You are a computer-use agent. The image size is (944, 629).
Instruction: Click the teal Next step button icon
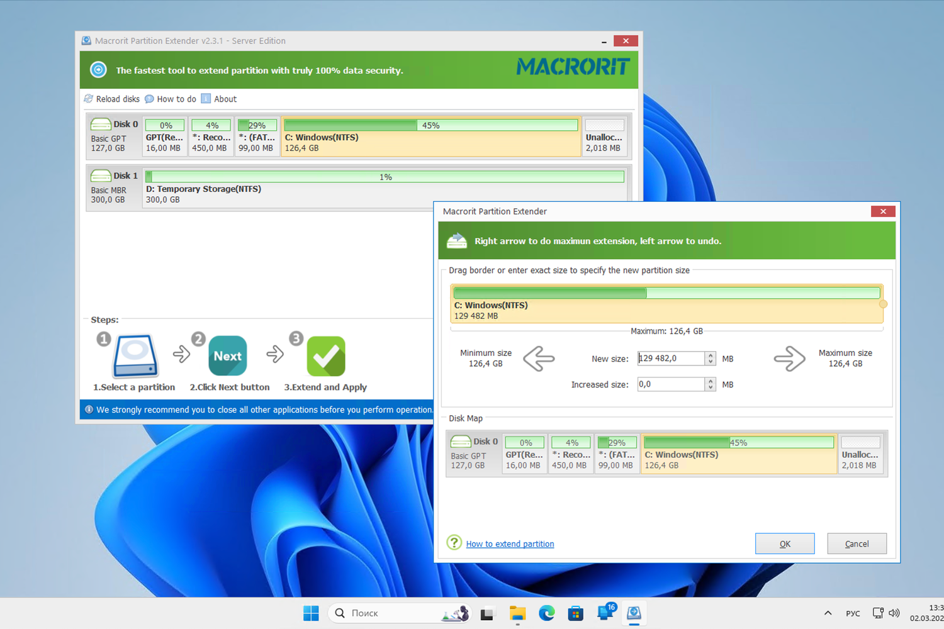click(227, 356)
